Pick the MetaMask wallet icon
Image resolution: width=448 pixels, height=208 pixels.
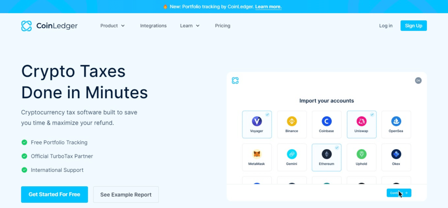tap(257, 154)
